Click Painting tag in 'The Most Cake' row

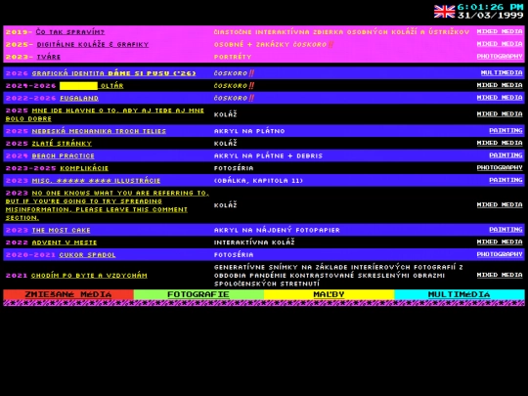point(506,230)
